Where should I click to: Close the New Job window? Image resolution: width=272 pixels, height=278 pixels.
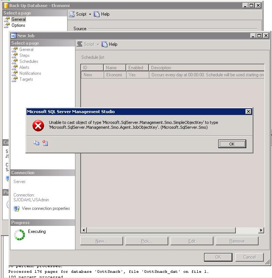[x=266, y=36]
